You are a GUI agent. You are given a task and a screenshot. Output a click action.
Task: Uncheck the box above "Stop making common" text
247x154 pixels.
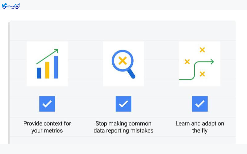(123, 104)
